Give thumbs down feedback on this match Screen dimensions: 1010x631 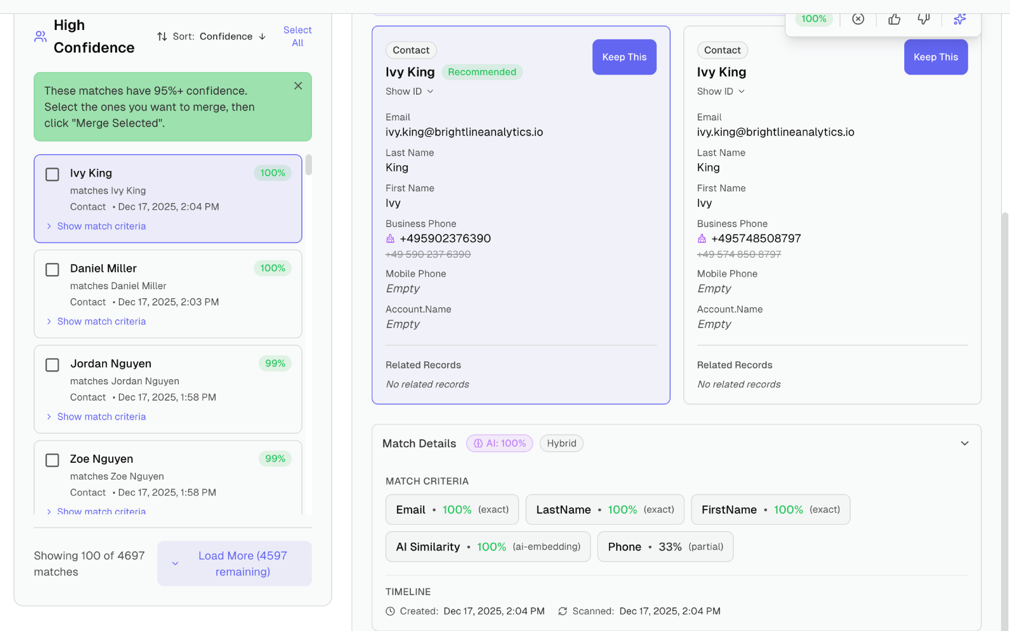tap(924, 19)
